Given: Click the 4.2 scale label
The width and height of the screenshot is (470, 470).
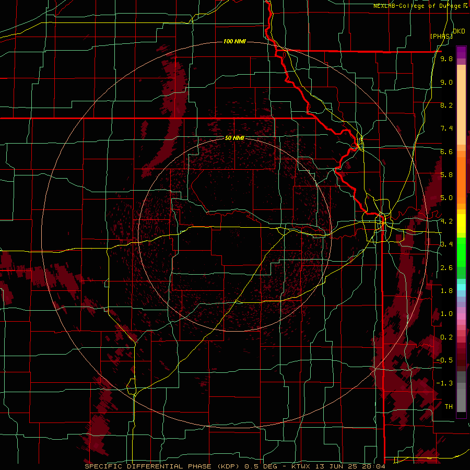Looking at the screenshot, I should pyautogui.click(x=446, y=221).
